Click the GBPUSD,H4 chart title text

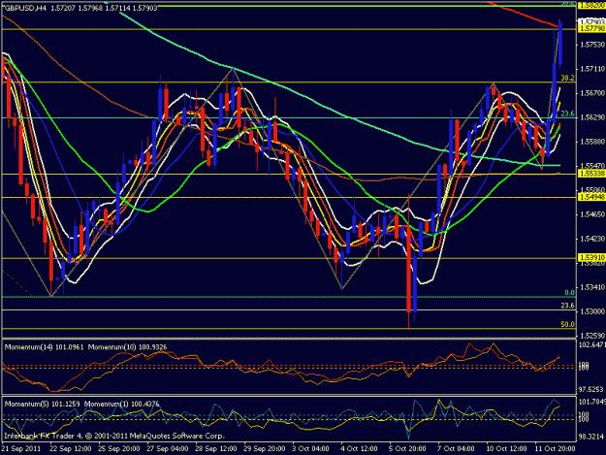click(23, 8)
